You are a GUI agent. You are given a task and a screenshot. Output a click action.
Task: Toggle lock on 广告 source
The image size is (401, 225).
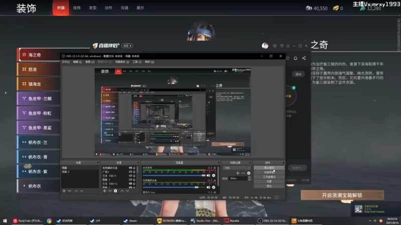coord(134,171)
